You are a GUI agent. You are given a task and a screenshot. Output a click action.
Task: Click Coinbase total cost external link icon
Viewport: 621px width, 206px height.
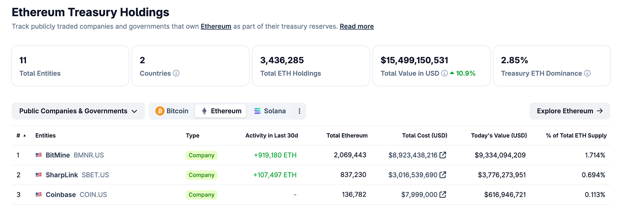443,195
